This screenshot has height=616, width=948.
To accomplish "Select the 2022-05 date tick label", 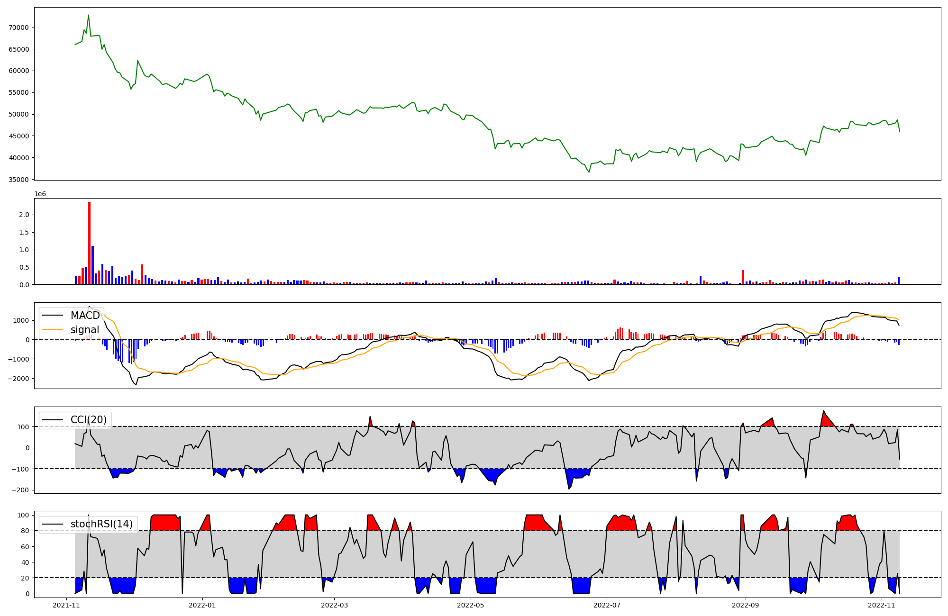I will 471,605.
